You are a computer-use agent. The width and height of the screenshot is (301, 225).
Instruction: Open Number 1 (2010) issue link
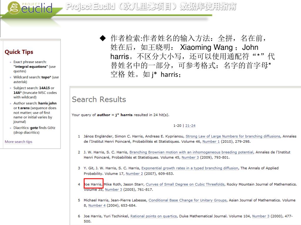(x=211, y=142)
